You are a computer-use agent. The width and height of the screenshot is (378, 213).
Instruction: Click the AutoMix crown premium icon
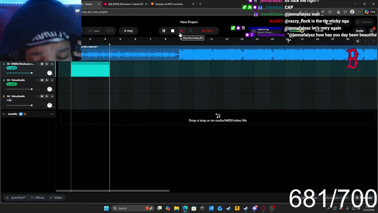pyautogui.click(x=25, y=114)
